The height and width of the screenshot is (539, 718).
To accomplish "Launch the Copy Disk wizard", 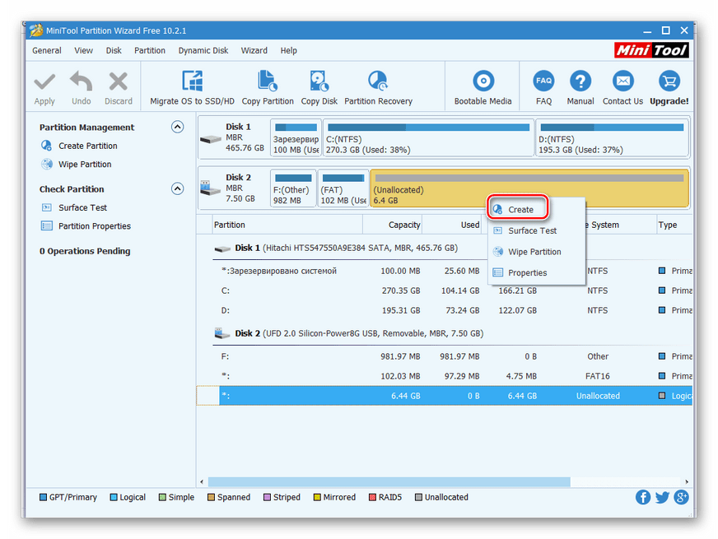I will point(319,82).
